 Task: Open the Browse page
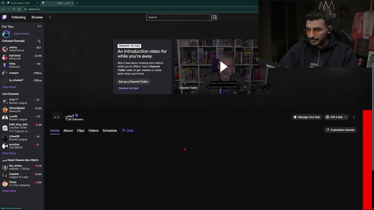(37, 17)
